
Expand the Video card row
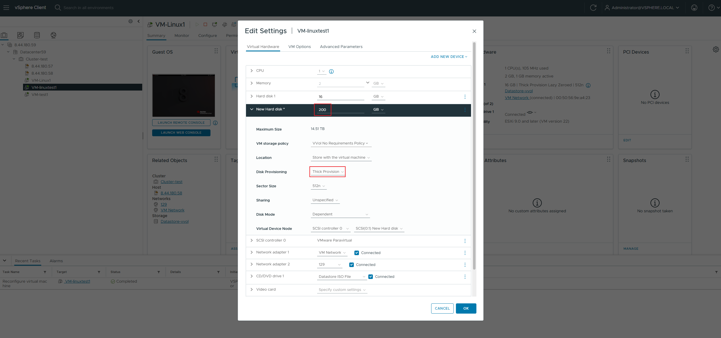click(x=251, y=289)
